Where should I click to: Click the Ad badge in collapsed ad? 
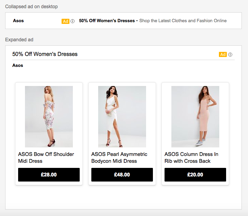65,21
